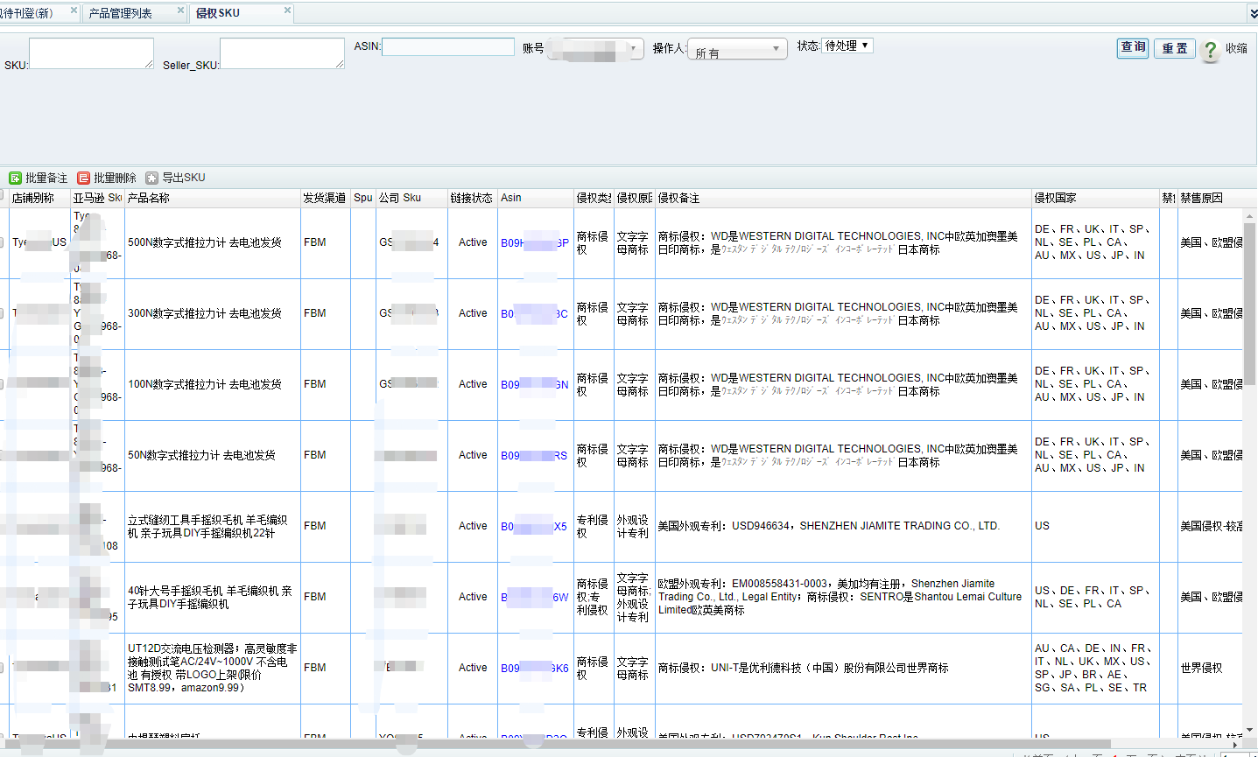Select product name 50N数字式推拉力计 去电池发货

201,455
